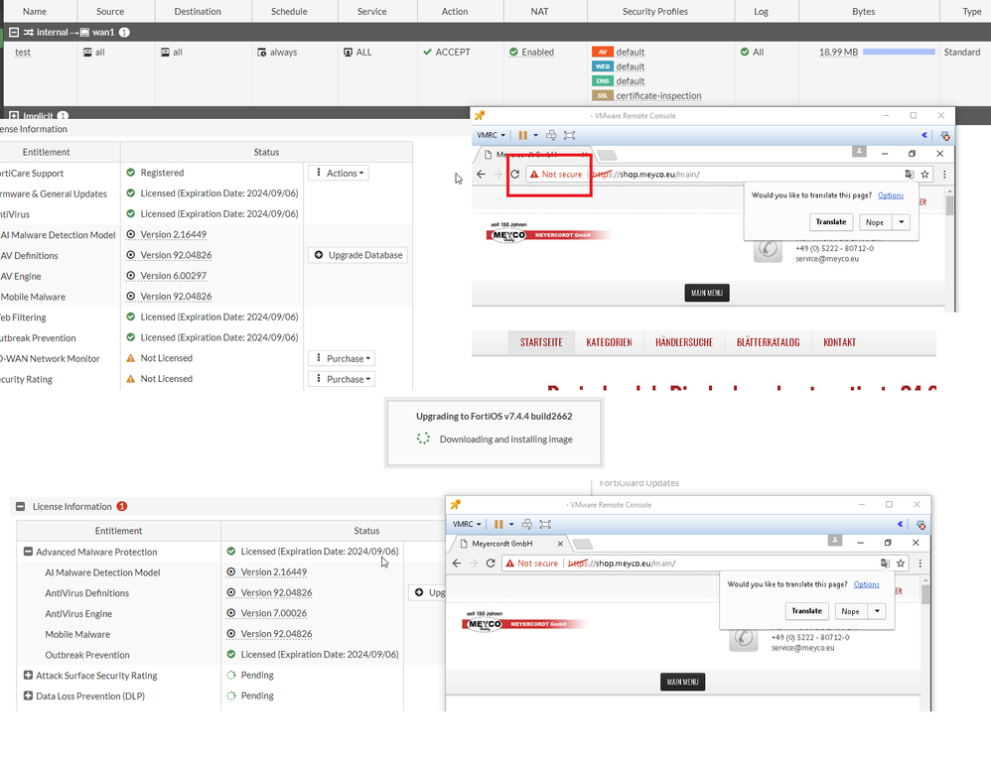Click scrollbar in lower Chrome page
The image size is (991, 759).
point(925,594)
